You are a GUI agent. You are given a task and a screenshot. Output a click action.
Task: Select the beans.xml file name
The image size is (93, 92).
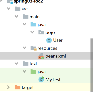click(x=56, y=56)
